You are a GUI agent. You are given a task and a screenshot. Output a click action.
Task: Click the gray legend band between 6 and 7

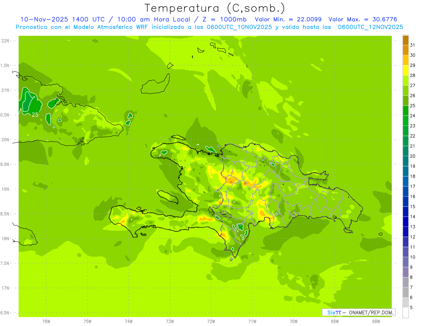click(405, 292)
